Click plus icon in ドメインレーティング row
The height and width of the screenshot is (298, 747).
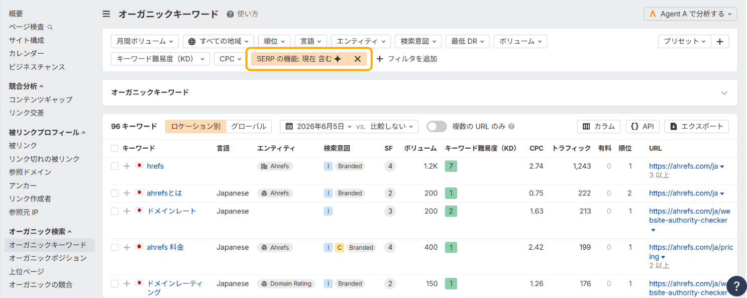point(127,283)
